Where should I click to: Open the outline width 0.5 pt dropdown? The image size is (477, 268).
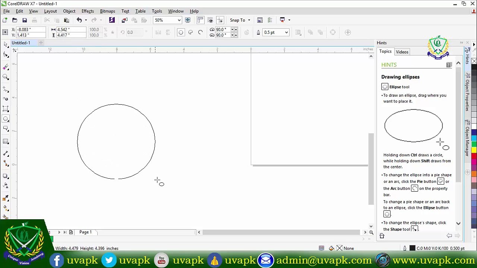click(286, 32)
